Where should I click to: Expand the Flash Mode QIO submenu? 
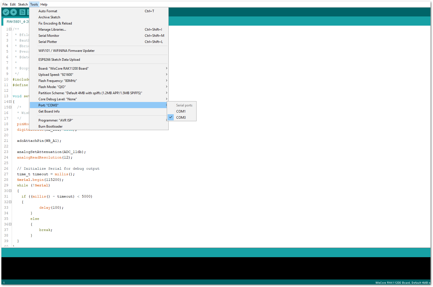pyautogui.click(x=99, y=87)
